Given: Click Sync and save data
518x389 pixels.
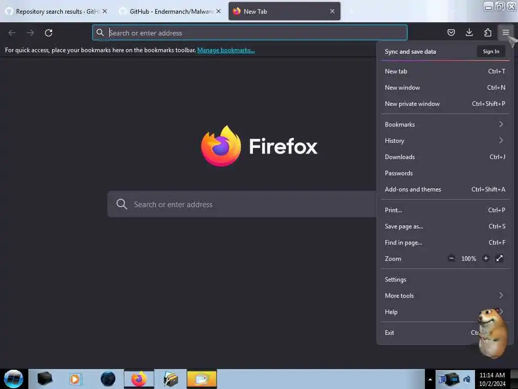Looking at the screenshot, I should click(x=410, y=51).
